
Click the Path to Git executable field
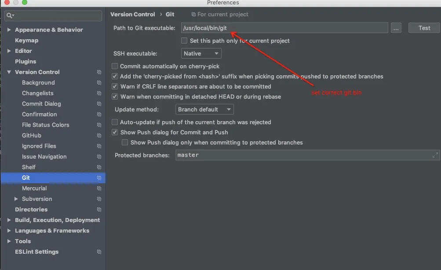click(284, 28)
